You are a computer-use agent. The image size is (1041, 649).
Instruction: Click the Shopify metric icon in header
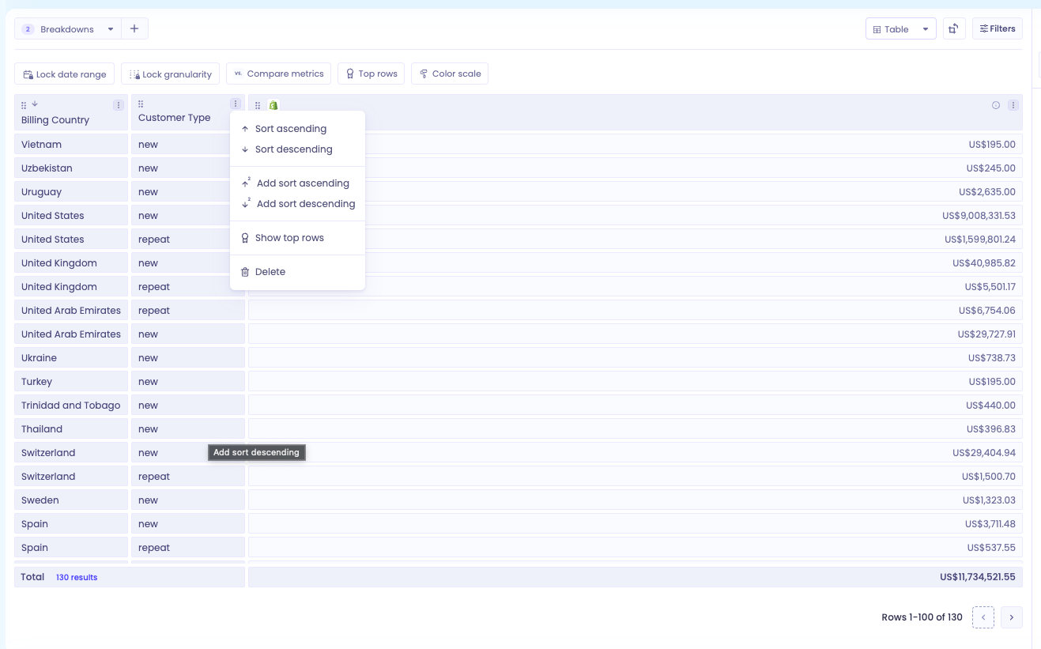[273, 105]
